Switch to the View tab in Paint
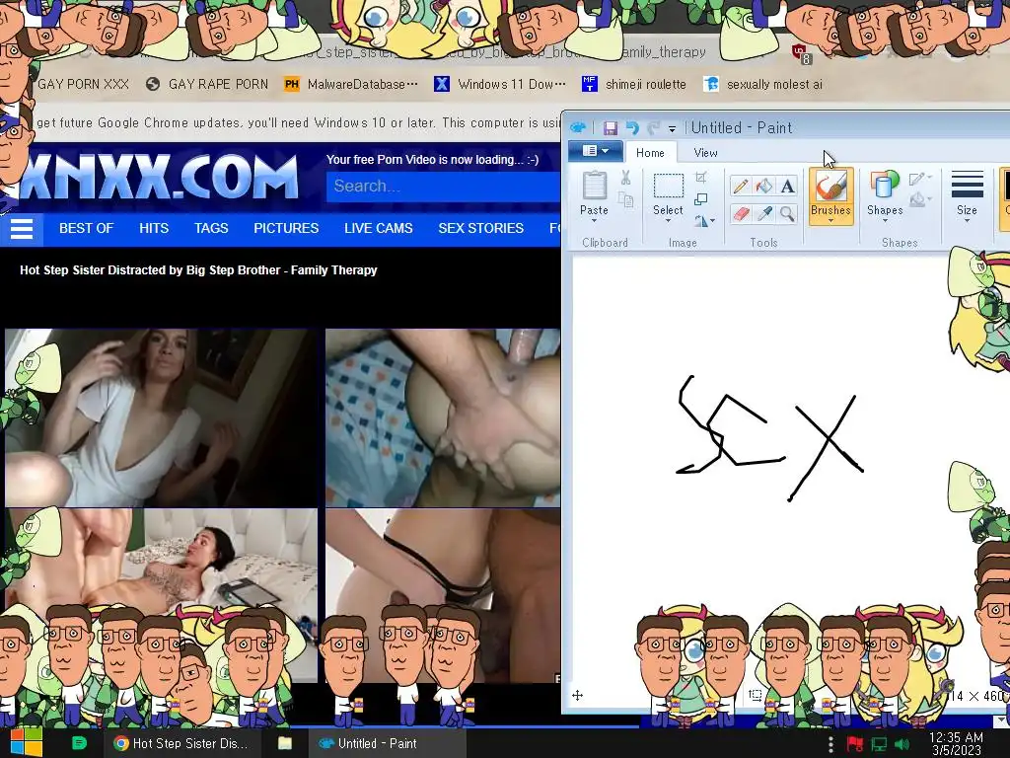Screen dimensions: 1010x758 [x=705, y=153]
